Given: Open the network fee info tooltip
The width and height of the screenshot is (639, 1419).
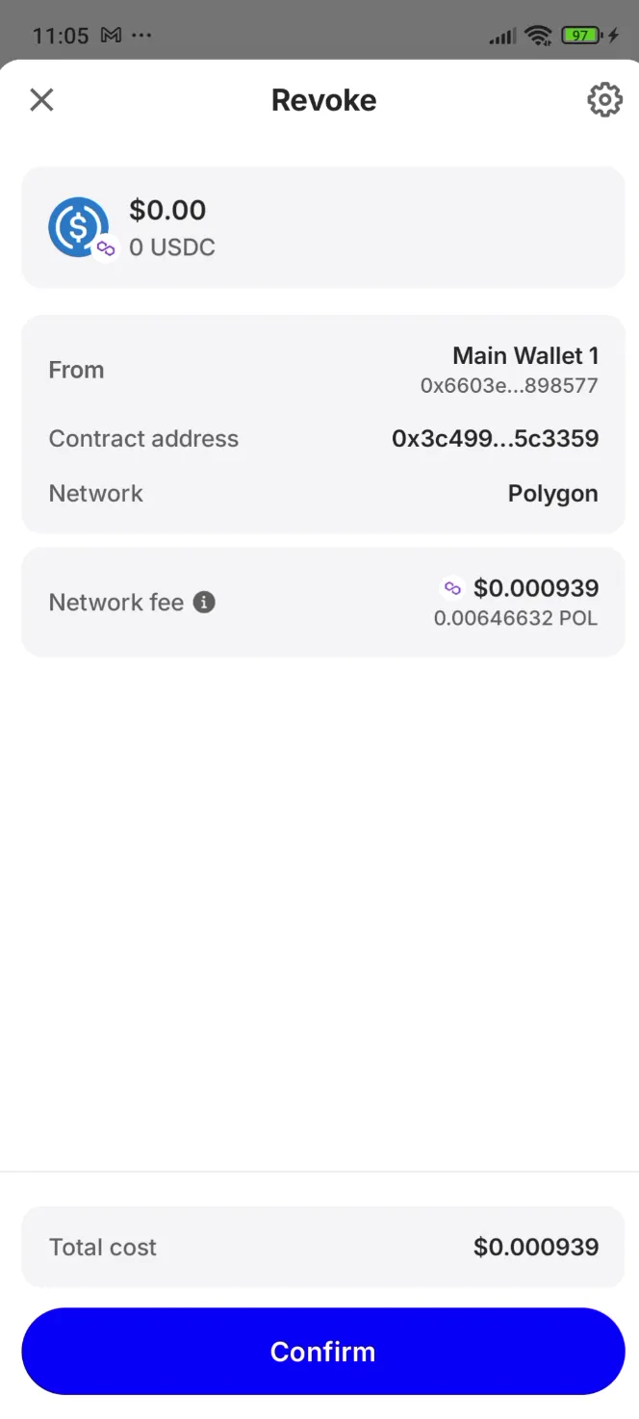Looking at the screenshot, I should pyautogui.click(x=203, y=603).
